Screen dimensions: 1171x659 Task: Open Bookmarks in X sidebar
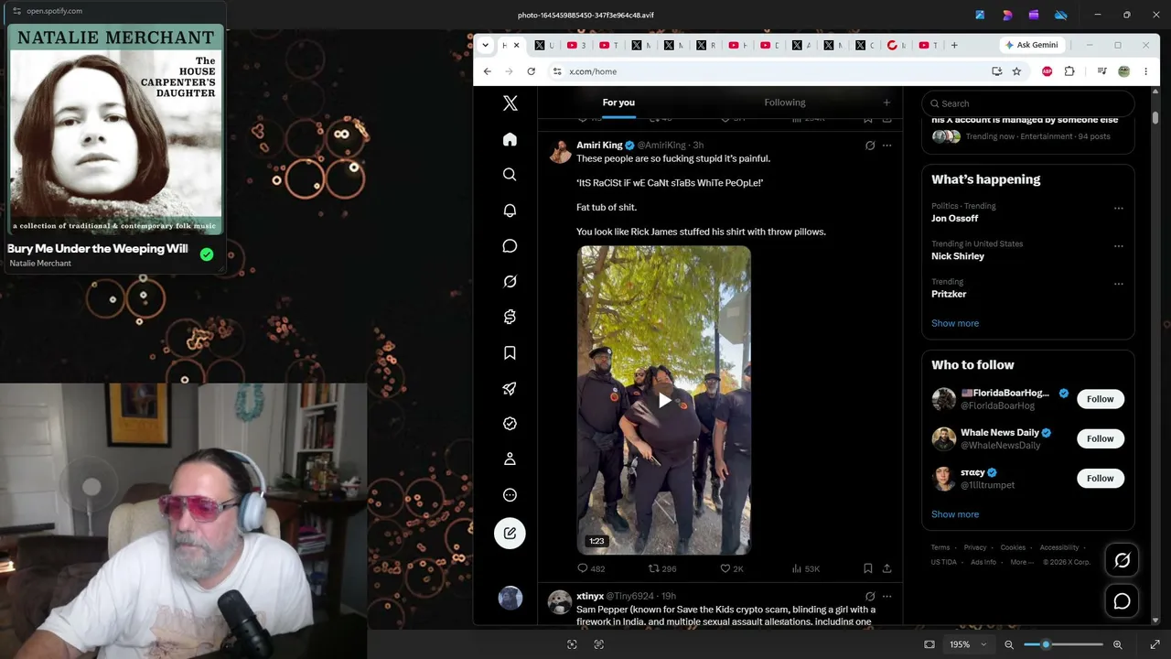click(510, 353)
